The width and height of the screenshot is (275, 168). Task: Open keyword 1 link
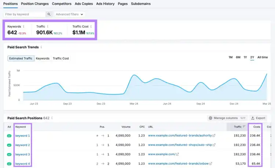click(x=23, y=136)
